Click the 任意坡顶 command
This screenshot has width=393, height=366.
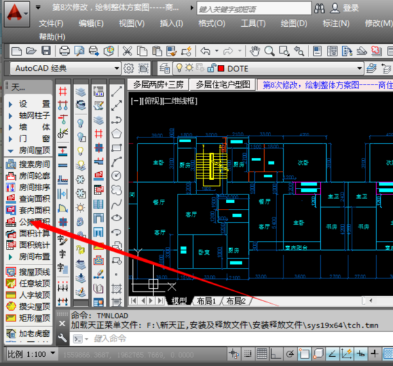(x=28, y=284)
